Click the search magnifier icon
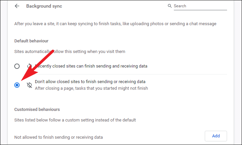This screenshot has height=145, width=242. (170, 6)
